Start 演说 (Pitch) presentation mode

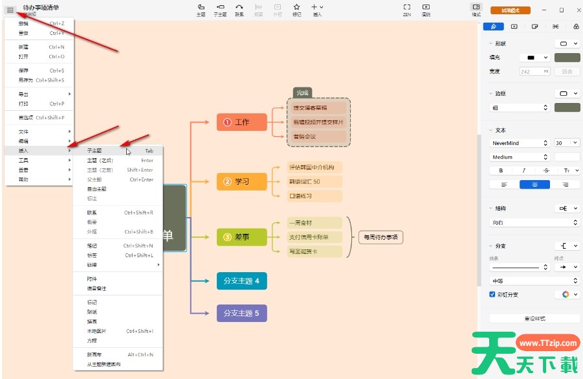[x=426, y=9]
